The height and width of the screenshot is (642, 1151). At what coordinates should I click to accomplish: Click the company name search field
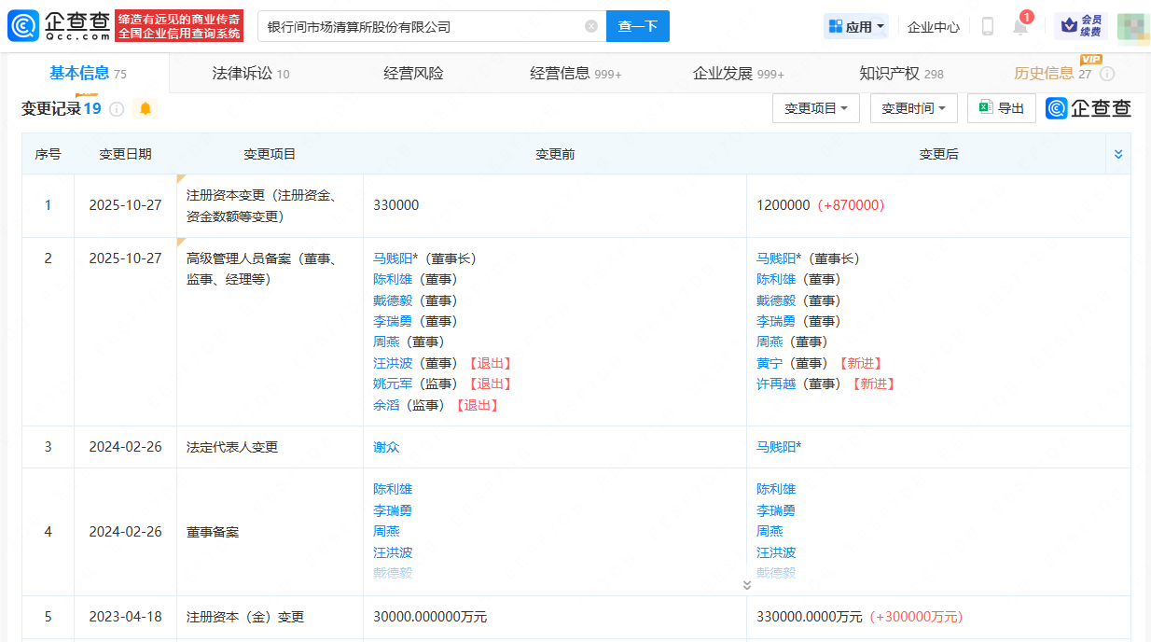point(420,26)
